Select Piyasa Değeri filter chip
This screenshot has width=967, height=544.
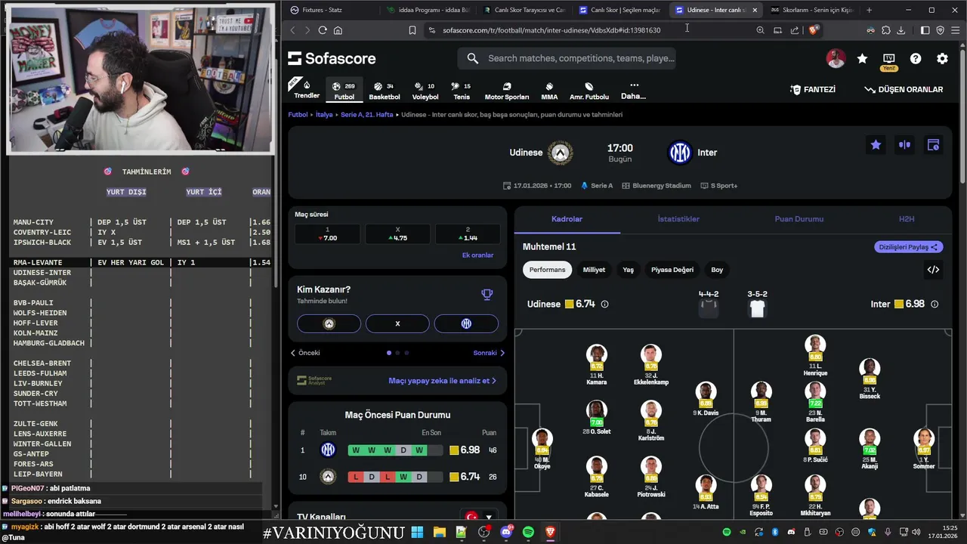coord(672,270)
